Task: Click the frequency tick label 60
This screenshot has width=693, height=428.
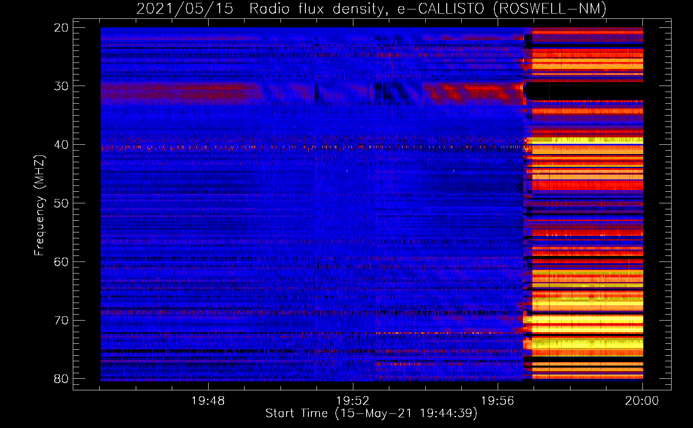Action: [x=61, y=262]
